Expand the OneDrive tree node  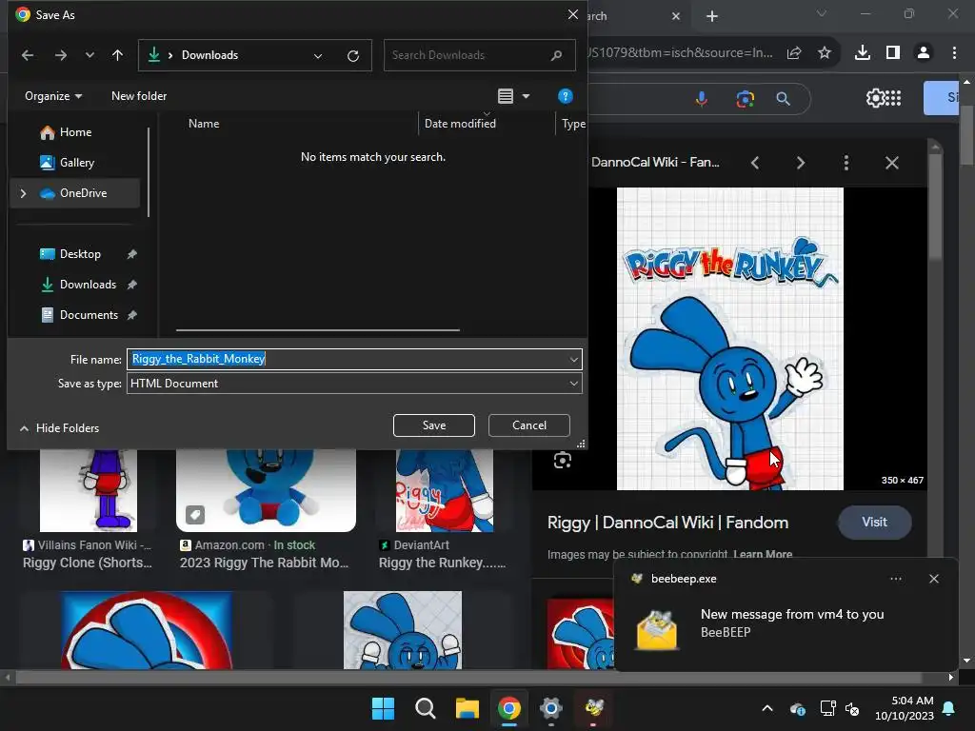click(x=23, y=193)
